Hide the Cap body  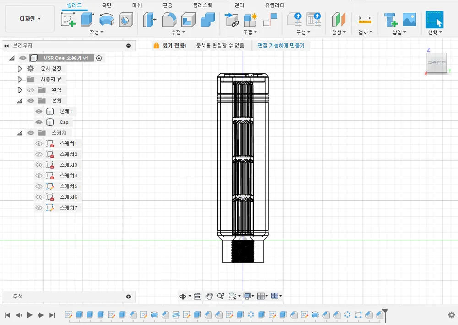(x=38, y=122)
